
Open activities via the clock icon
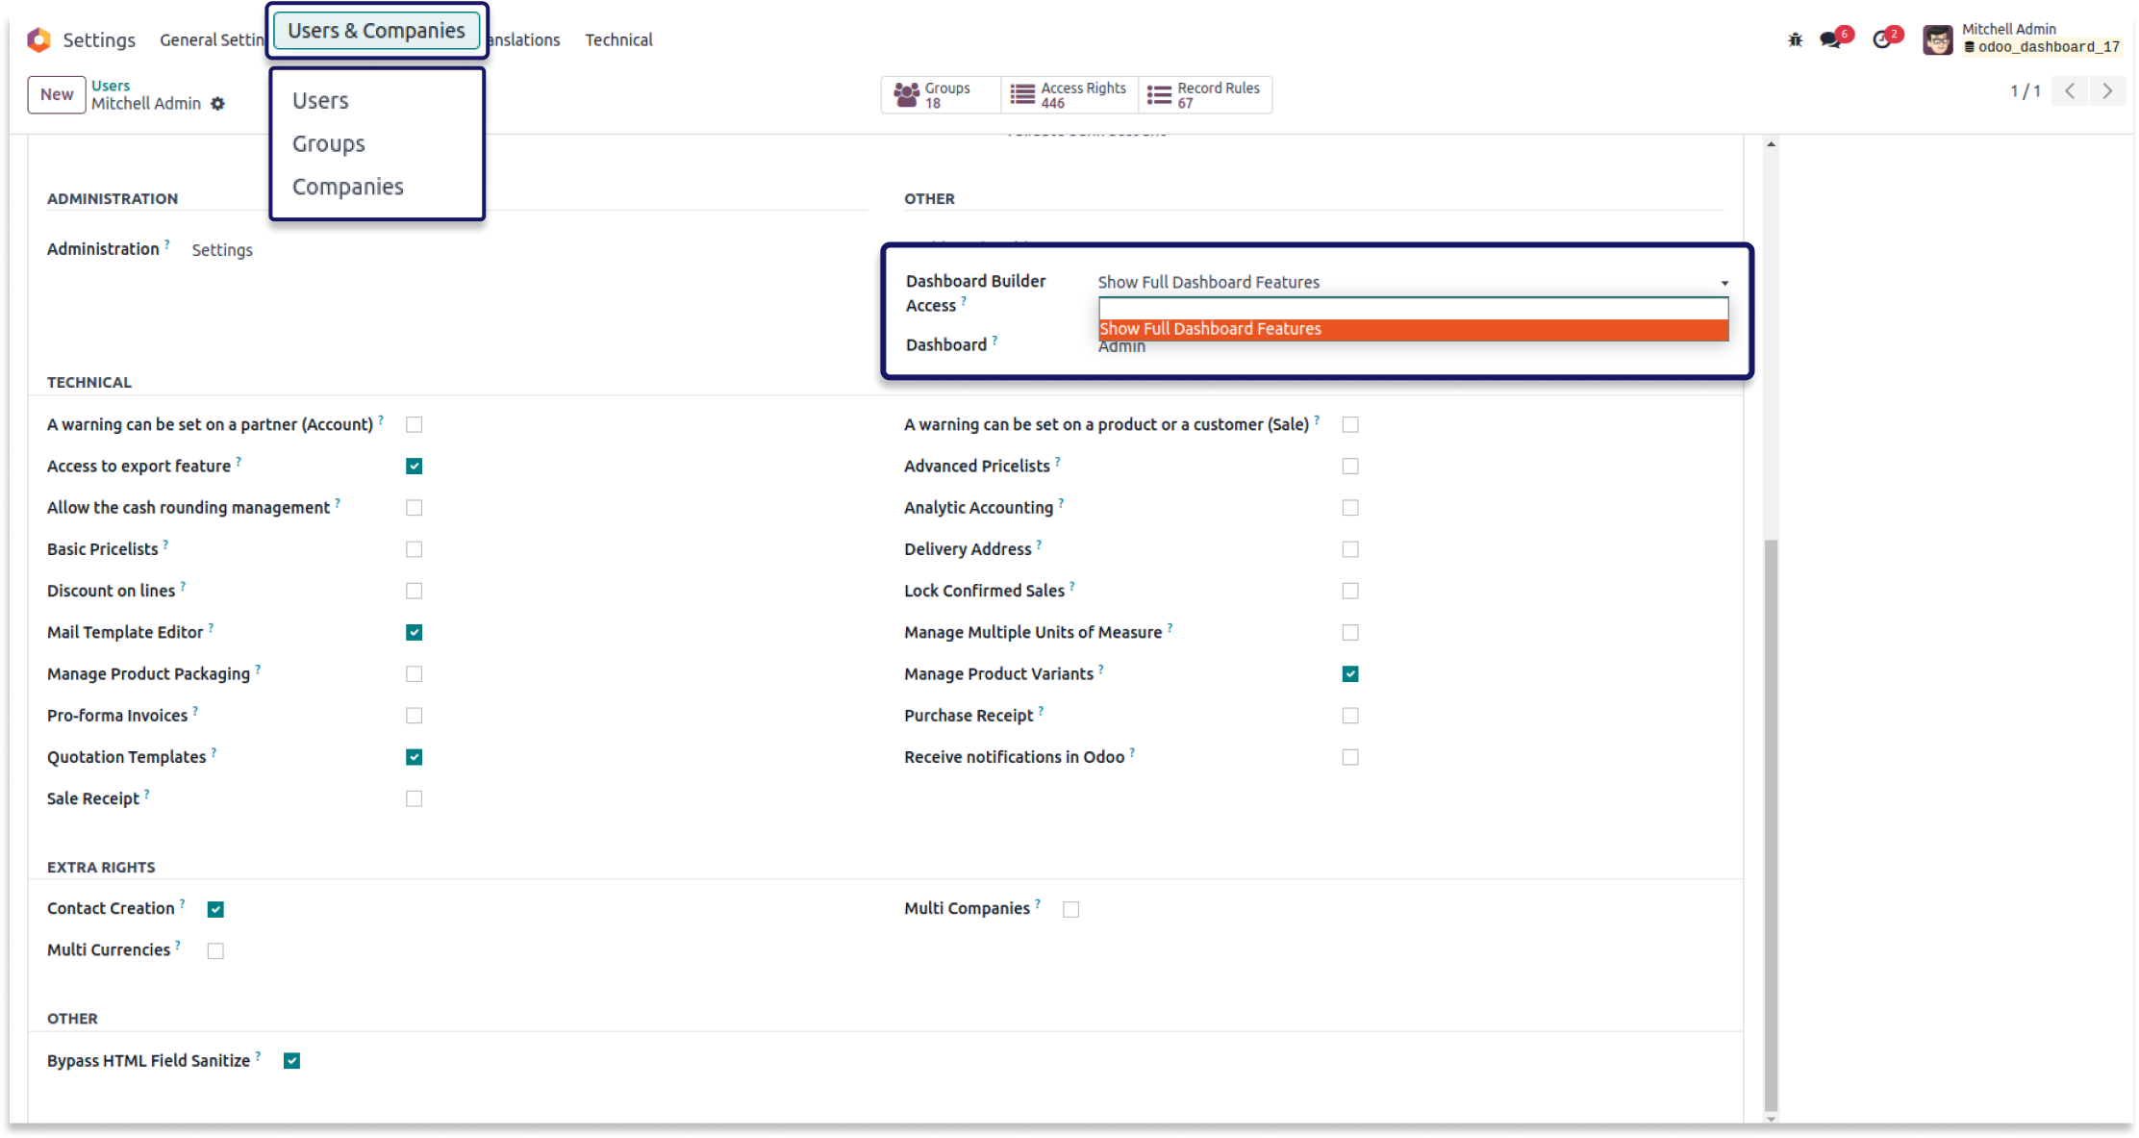[1882, 39]
